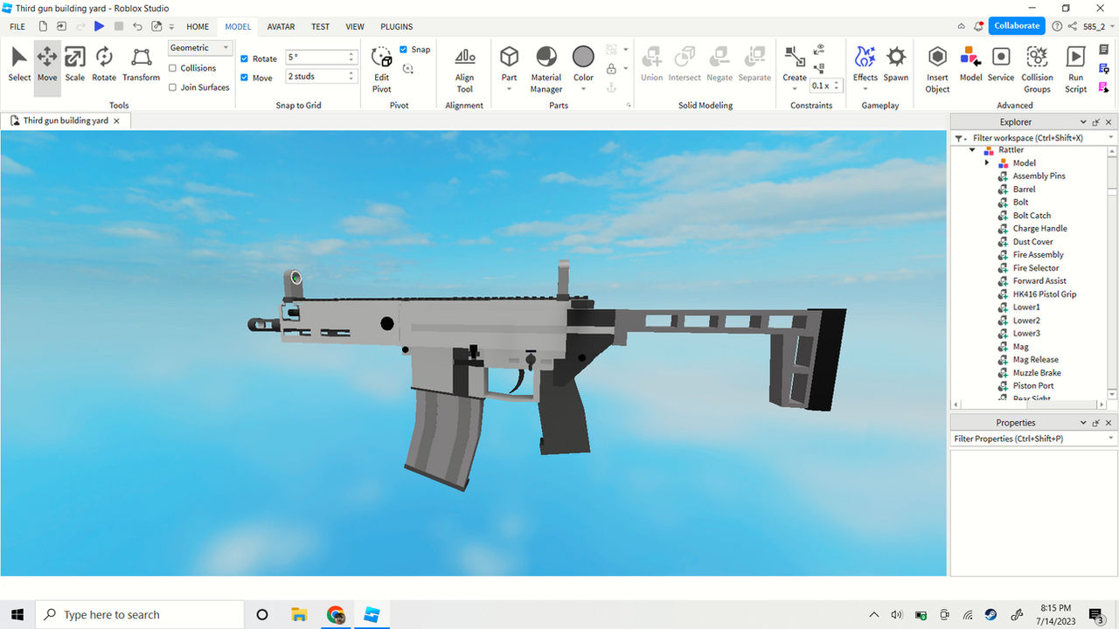Click the reset pivot icon below Snap
The image size is (1119, 629).
click(407, 67)
